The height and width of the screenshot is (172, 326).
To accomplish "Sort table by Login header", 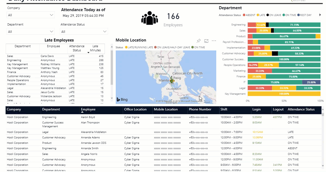I will (256, 109).
